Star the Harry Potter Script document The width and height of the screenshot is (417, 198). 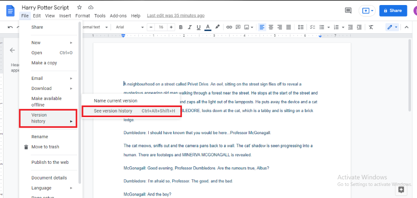pyautogui.click(x=79, y=8)
